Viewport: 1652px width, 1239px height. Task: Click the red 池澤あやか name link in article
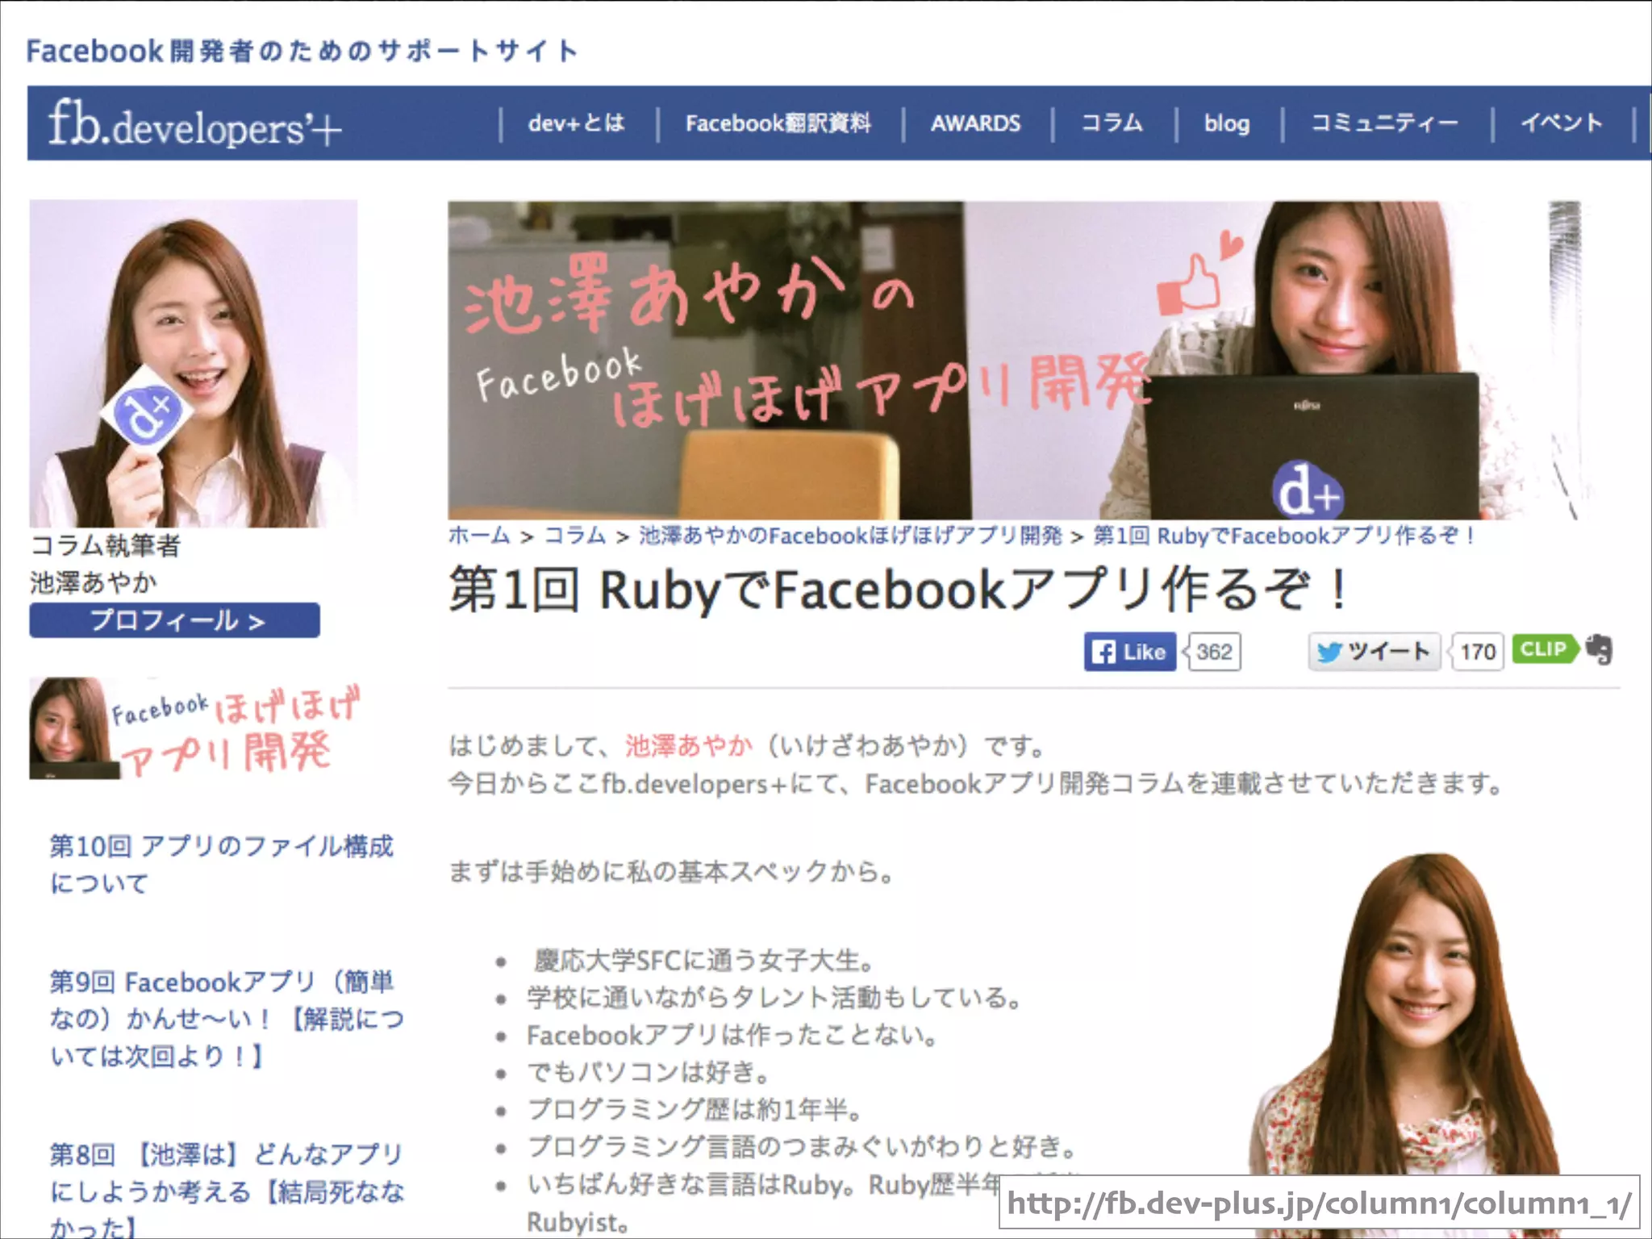(689, 745)
